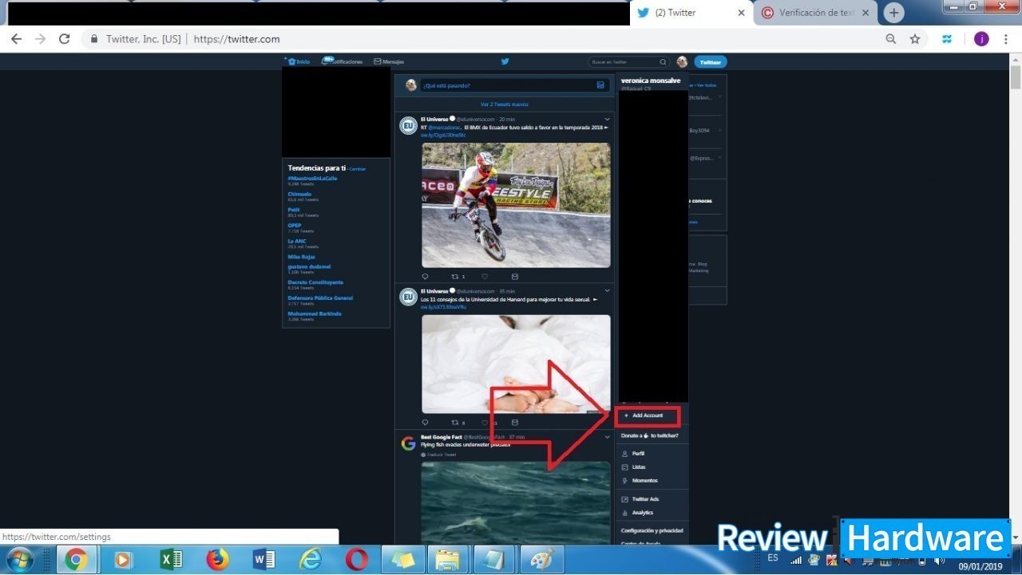
Task: Click the zoom magnifier in address bar
Action: pos(891,39)
